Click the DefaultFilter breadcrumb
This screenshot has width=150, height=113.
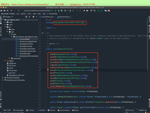pos(52,14)
